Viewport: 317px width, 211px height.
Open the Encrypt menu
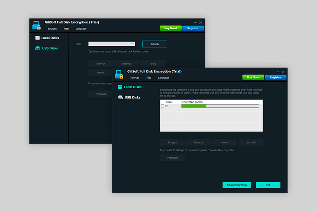pyautogui.click(x=135, y=78)
